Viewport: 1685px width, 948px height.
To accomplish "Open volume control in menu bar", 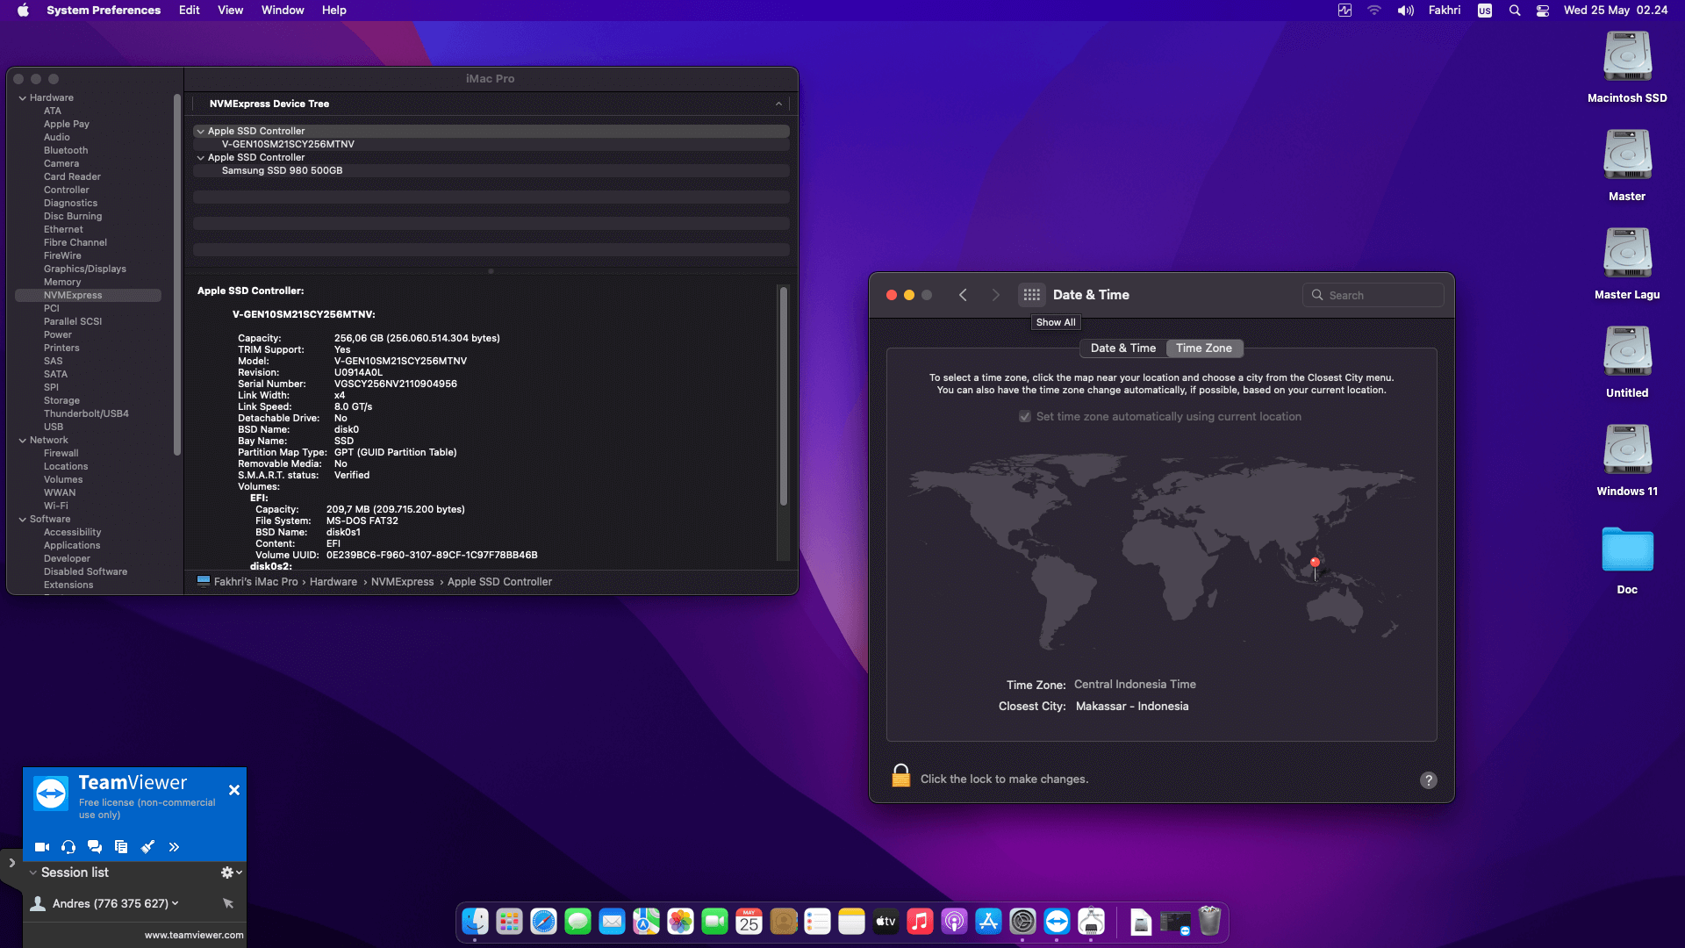I will (1405, 11).
